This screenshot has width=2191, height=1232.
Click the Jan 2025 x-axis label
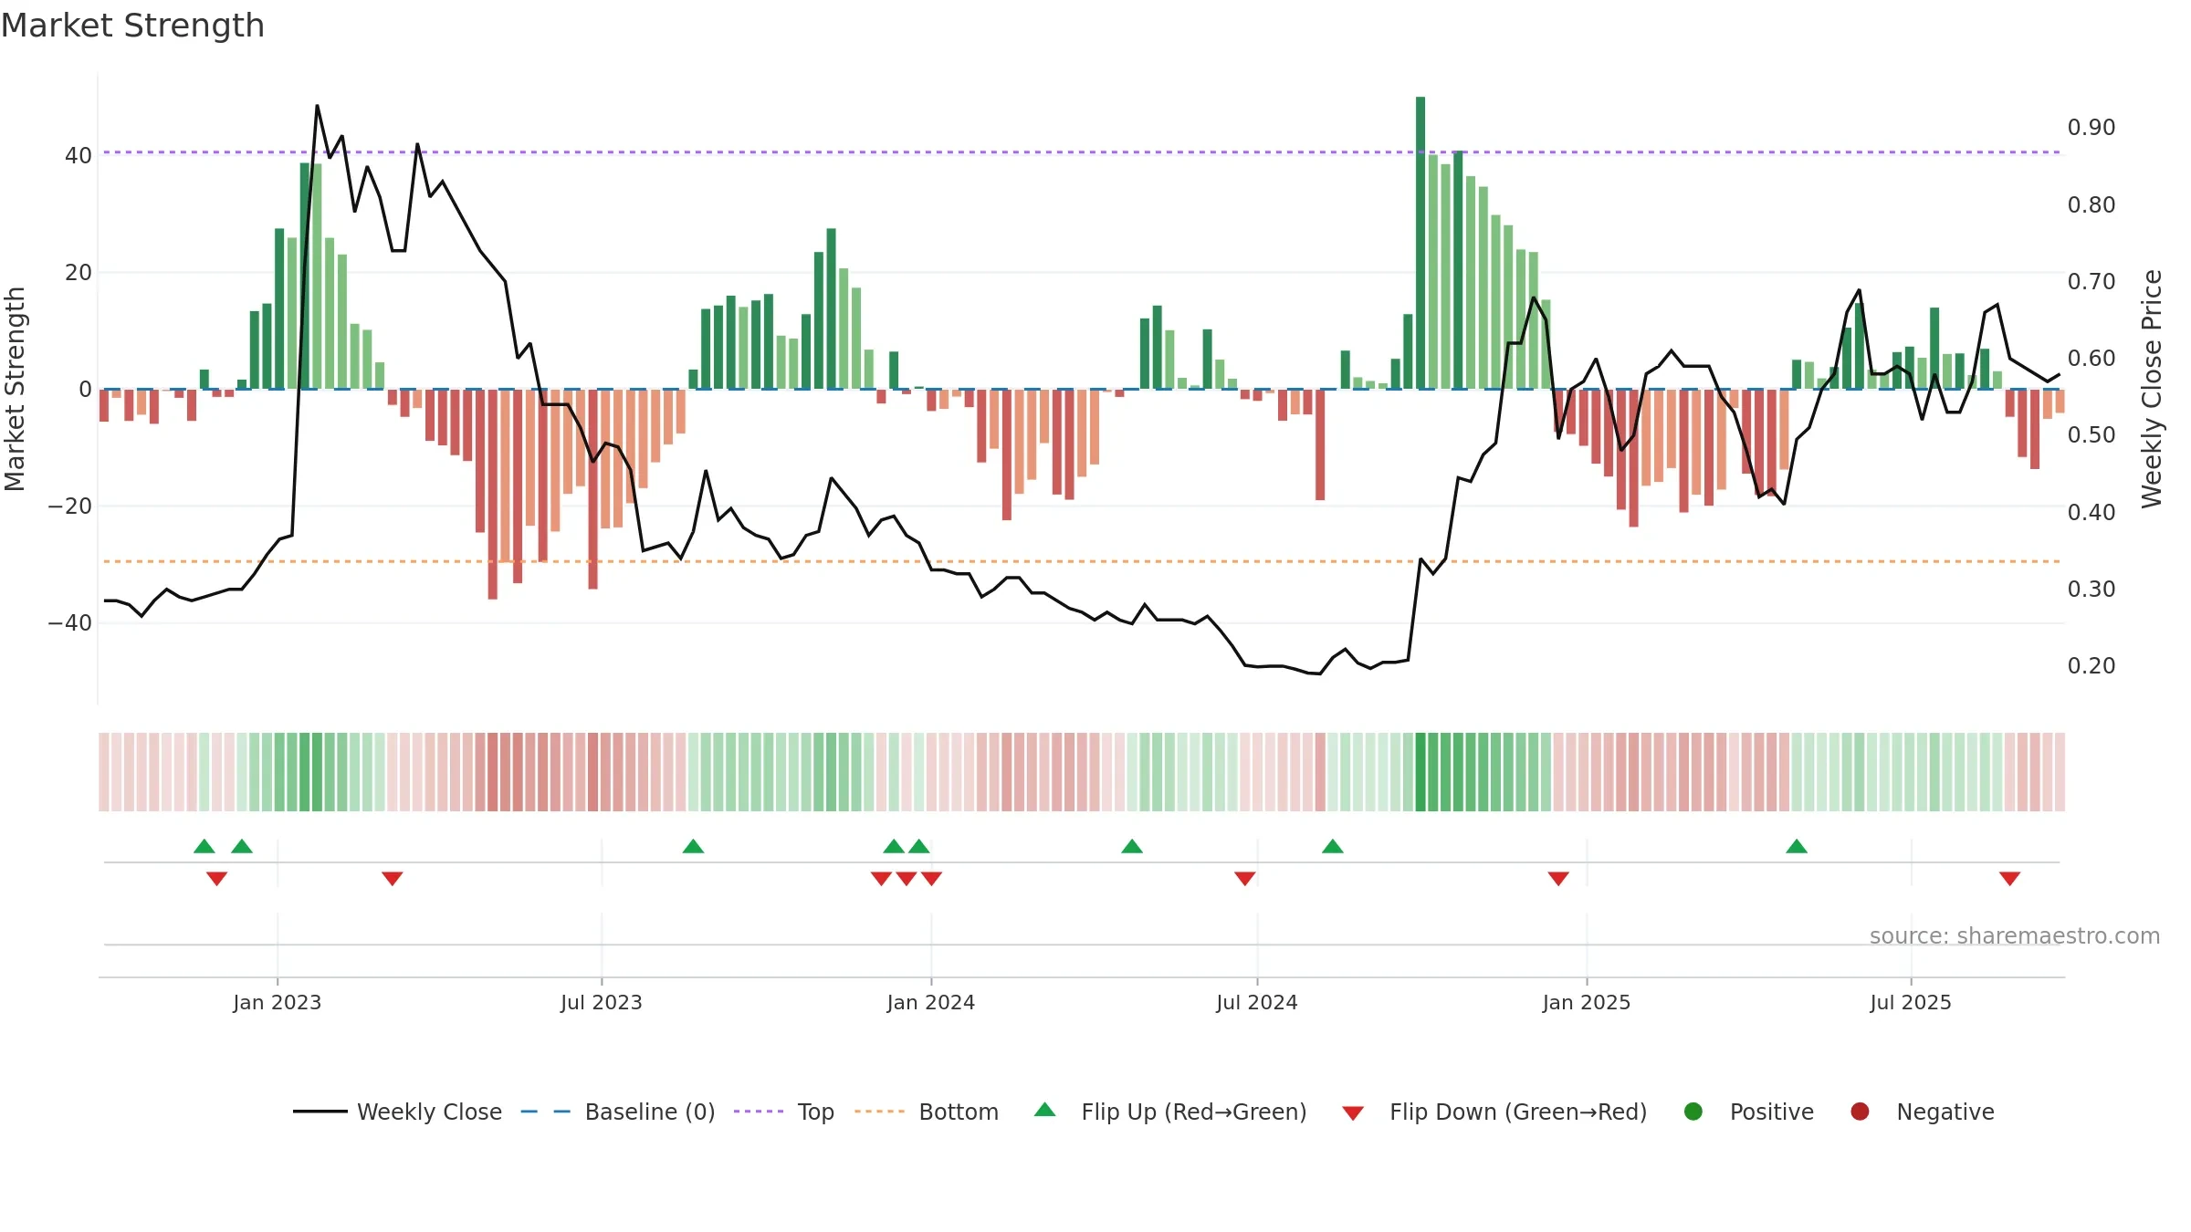1586,1002
